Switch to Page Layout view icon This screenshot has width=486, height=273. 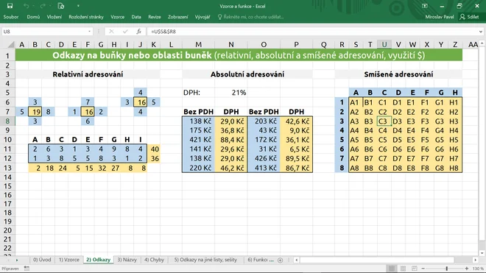coord(404,269)
